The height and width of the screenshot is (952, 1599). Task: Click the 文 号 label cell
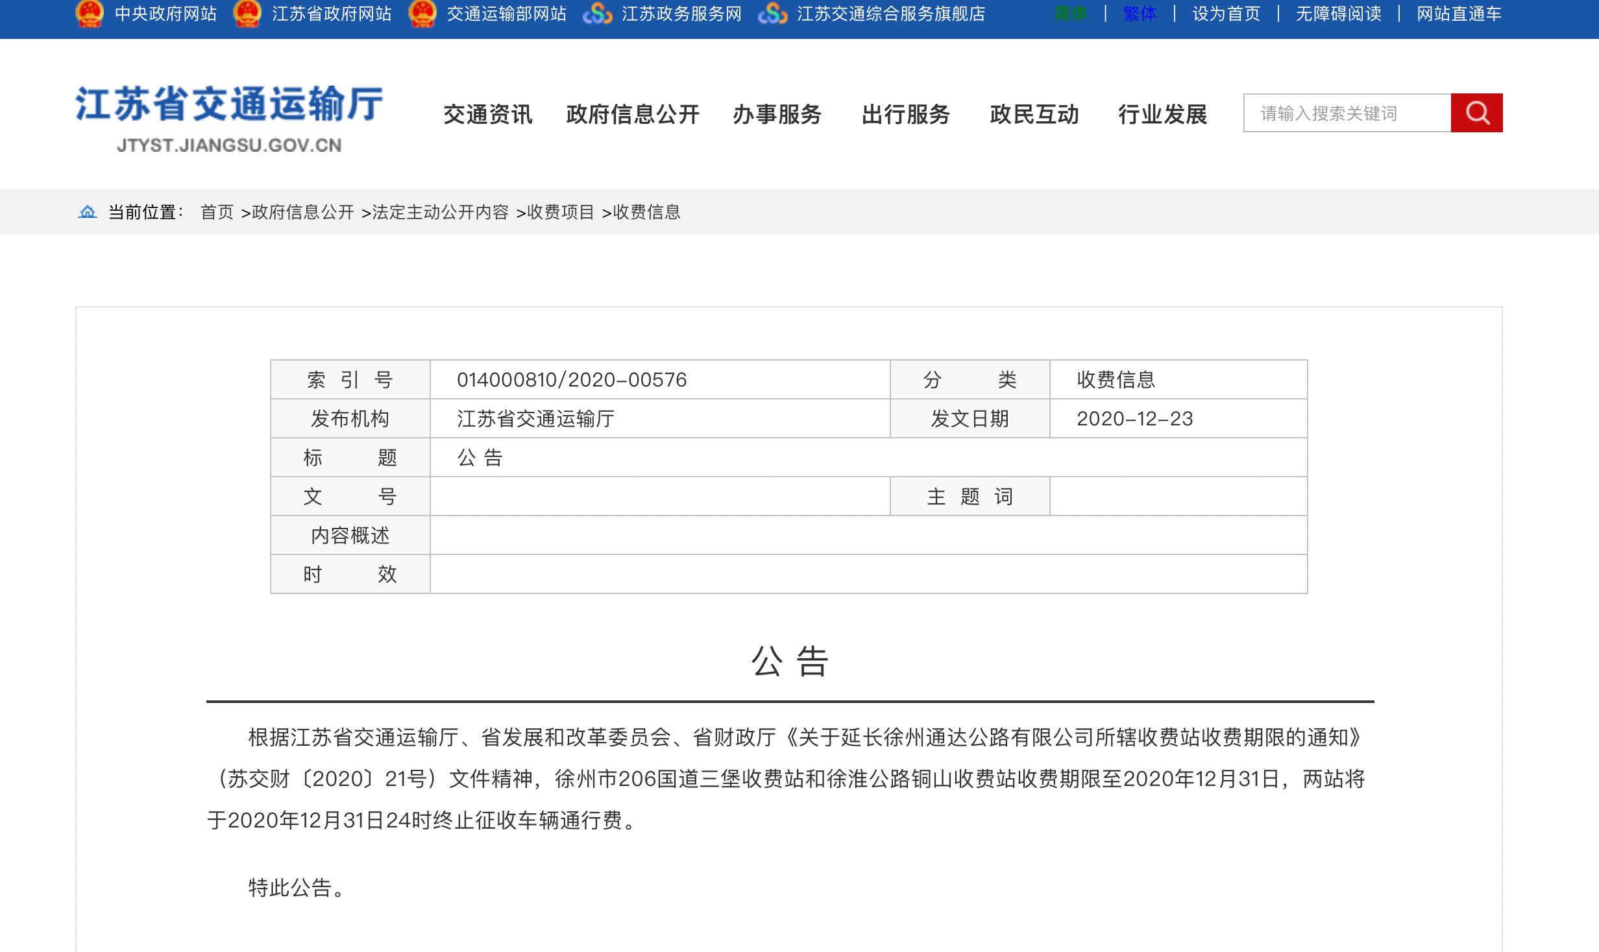click(350, 496)
